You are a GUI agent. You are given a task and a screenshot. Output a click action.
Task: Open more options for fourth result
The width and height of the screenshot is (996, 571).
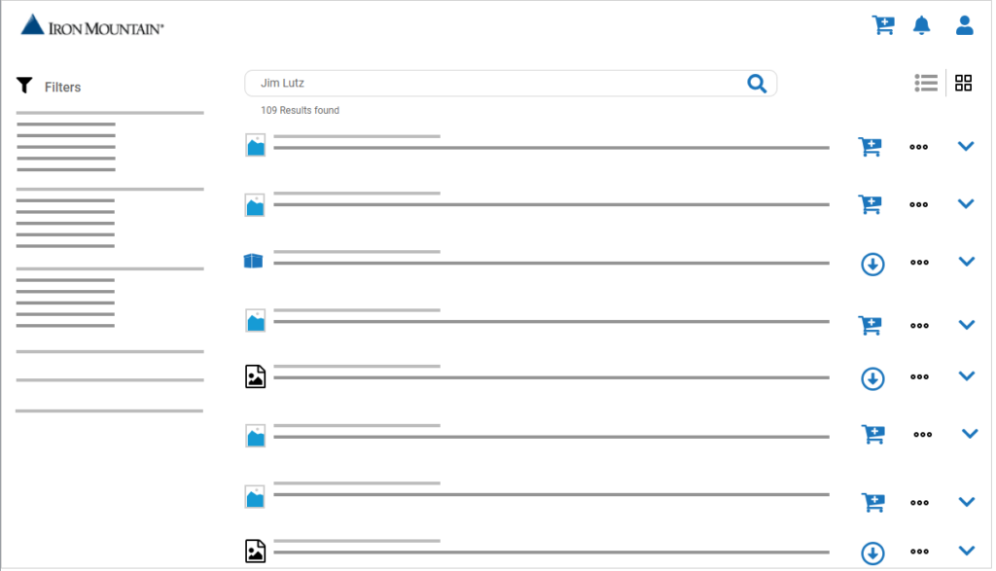click(x=919, y=326)
